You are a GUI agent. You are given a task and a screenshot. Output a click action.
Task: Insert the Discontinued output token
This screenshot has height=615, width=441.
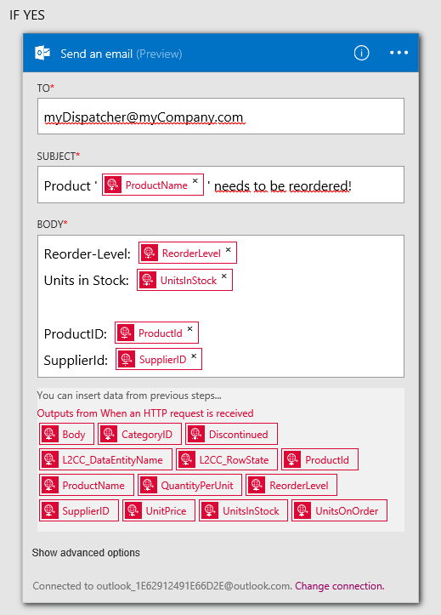(x=231, y=434)
